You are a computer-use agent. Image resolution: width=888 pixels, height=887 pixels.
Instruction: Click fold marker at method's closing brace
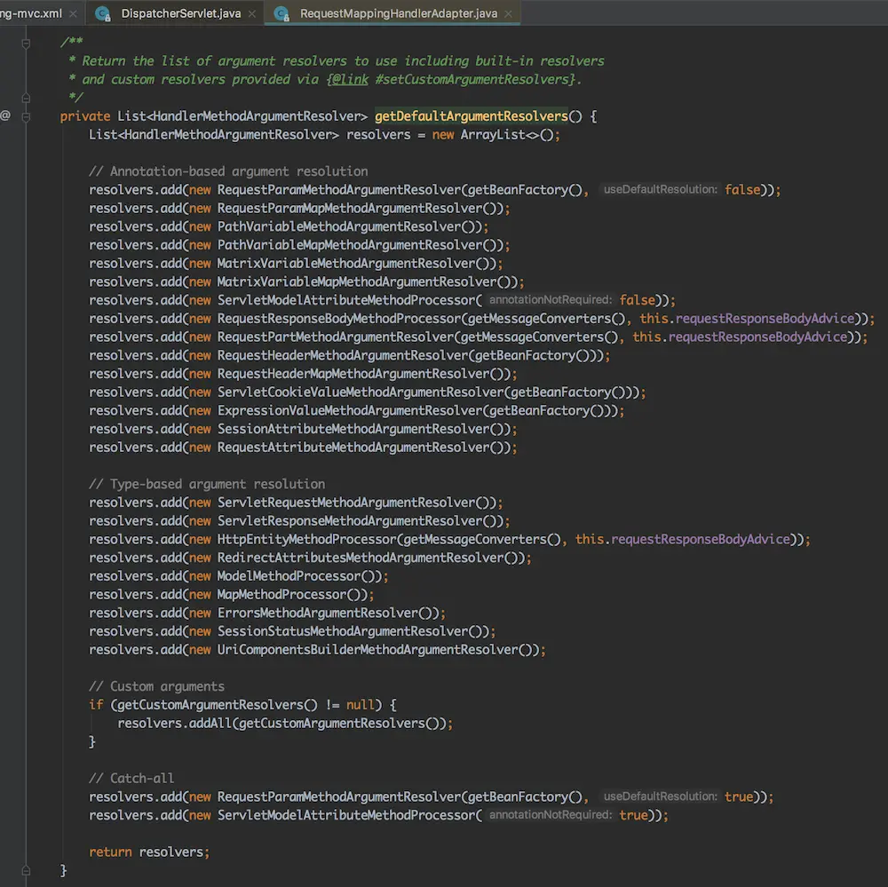pos(26,871)
